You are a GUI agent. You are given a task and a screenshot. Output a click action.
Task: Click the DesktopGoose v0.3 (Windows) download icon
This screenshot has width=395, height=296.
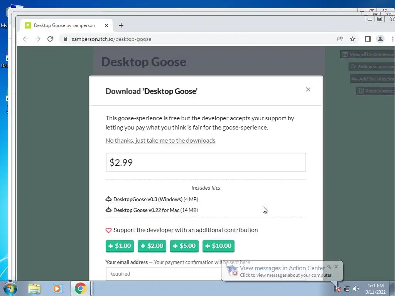tap(108, 199)
